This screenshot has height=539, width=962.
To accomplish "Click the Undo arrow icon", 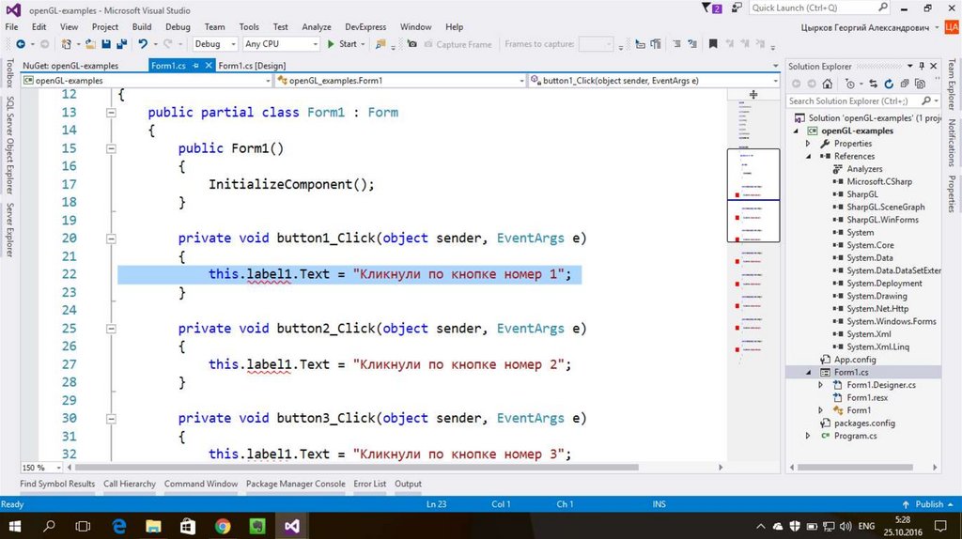I will coord(143,44).
